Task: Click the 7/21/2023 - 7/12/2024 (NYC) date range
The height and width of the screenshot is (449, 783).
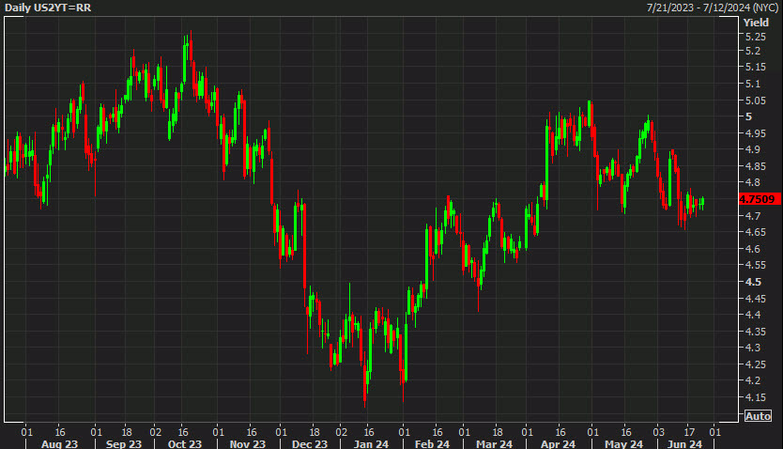Action: 713,8
